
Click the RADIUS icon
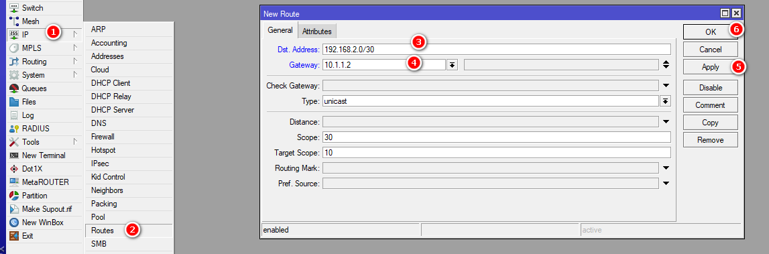[x=14, y=129]
